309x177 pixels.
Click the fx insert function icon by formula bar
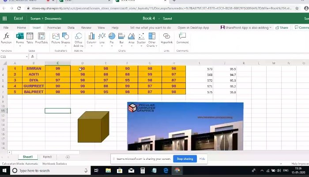[33, 56]
